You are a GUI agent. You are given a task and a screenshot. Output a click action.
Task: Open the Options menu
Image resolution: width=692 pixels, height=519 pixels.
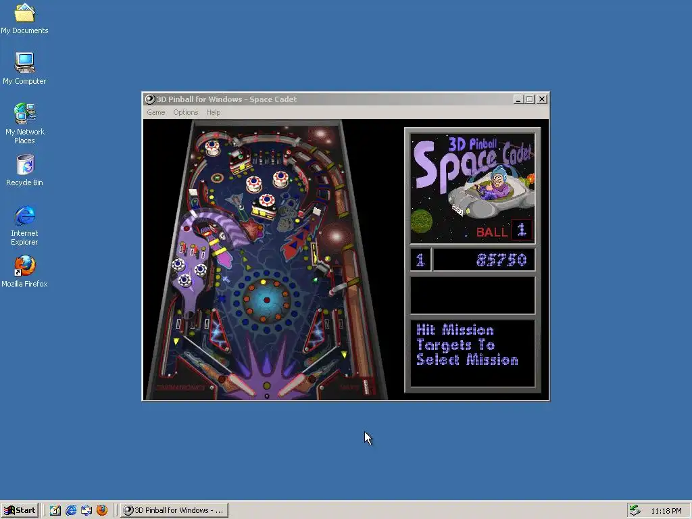pos(185,113)
